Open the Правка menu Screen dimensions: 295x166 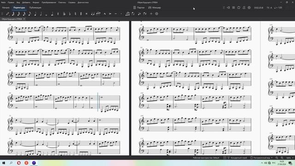coord(11,2)
